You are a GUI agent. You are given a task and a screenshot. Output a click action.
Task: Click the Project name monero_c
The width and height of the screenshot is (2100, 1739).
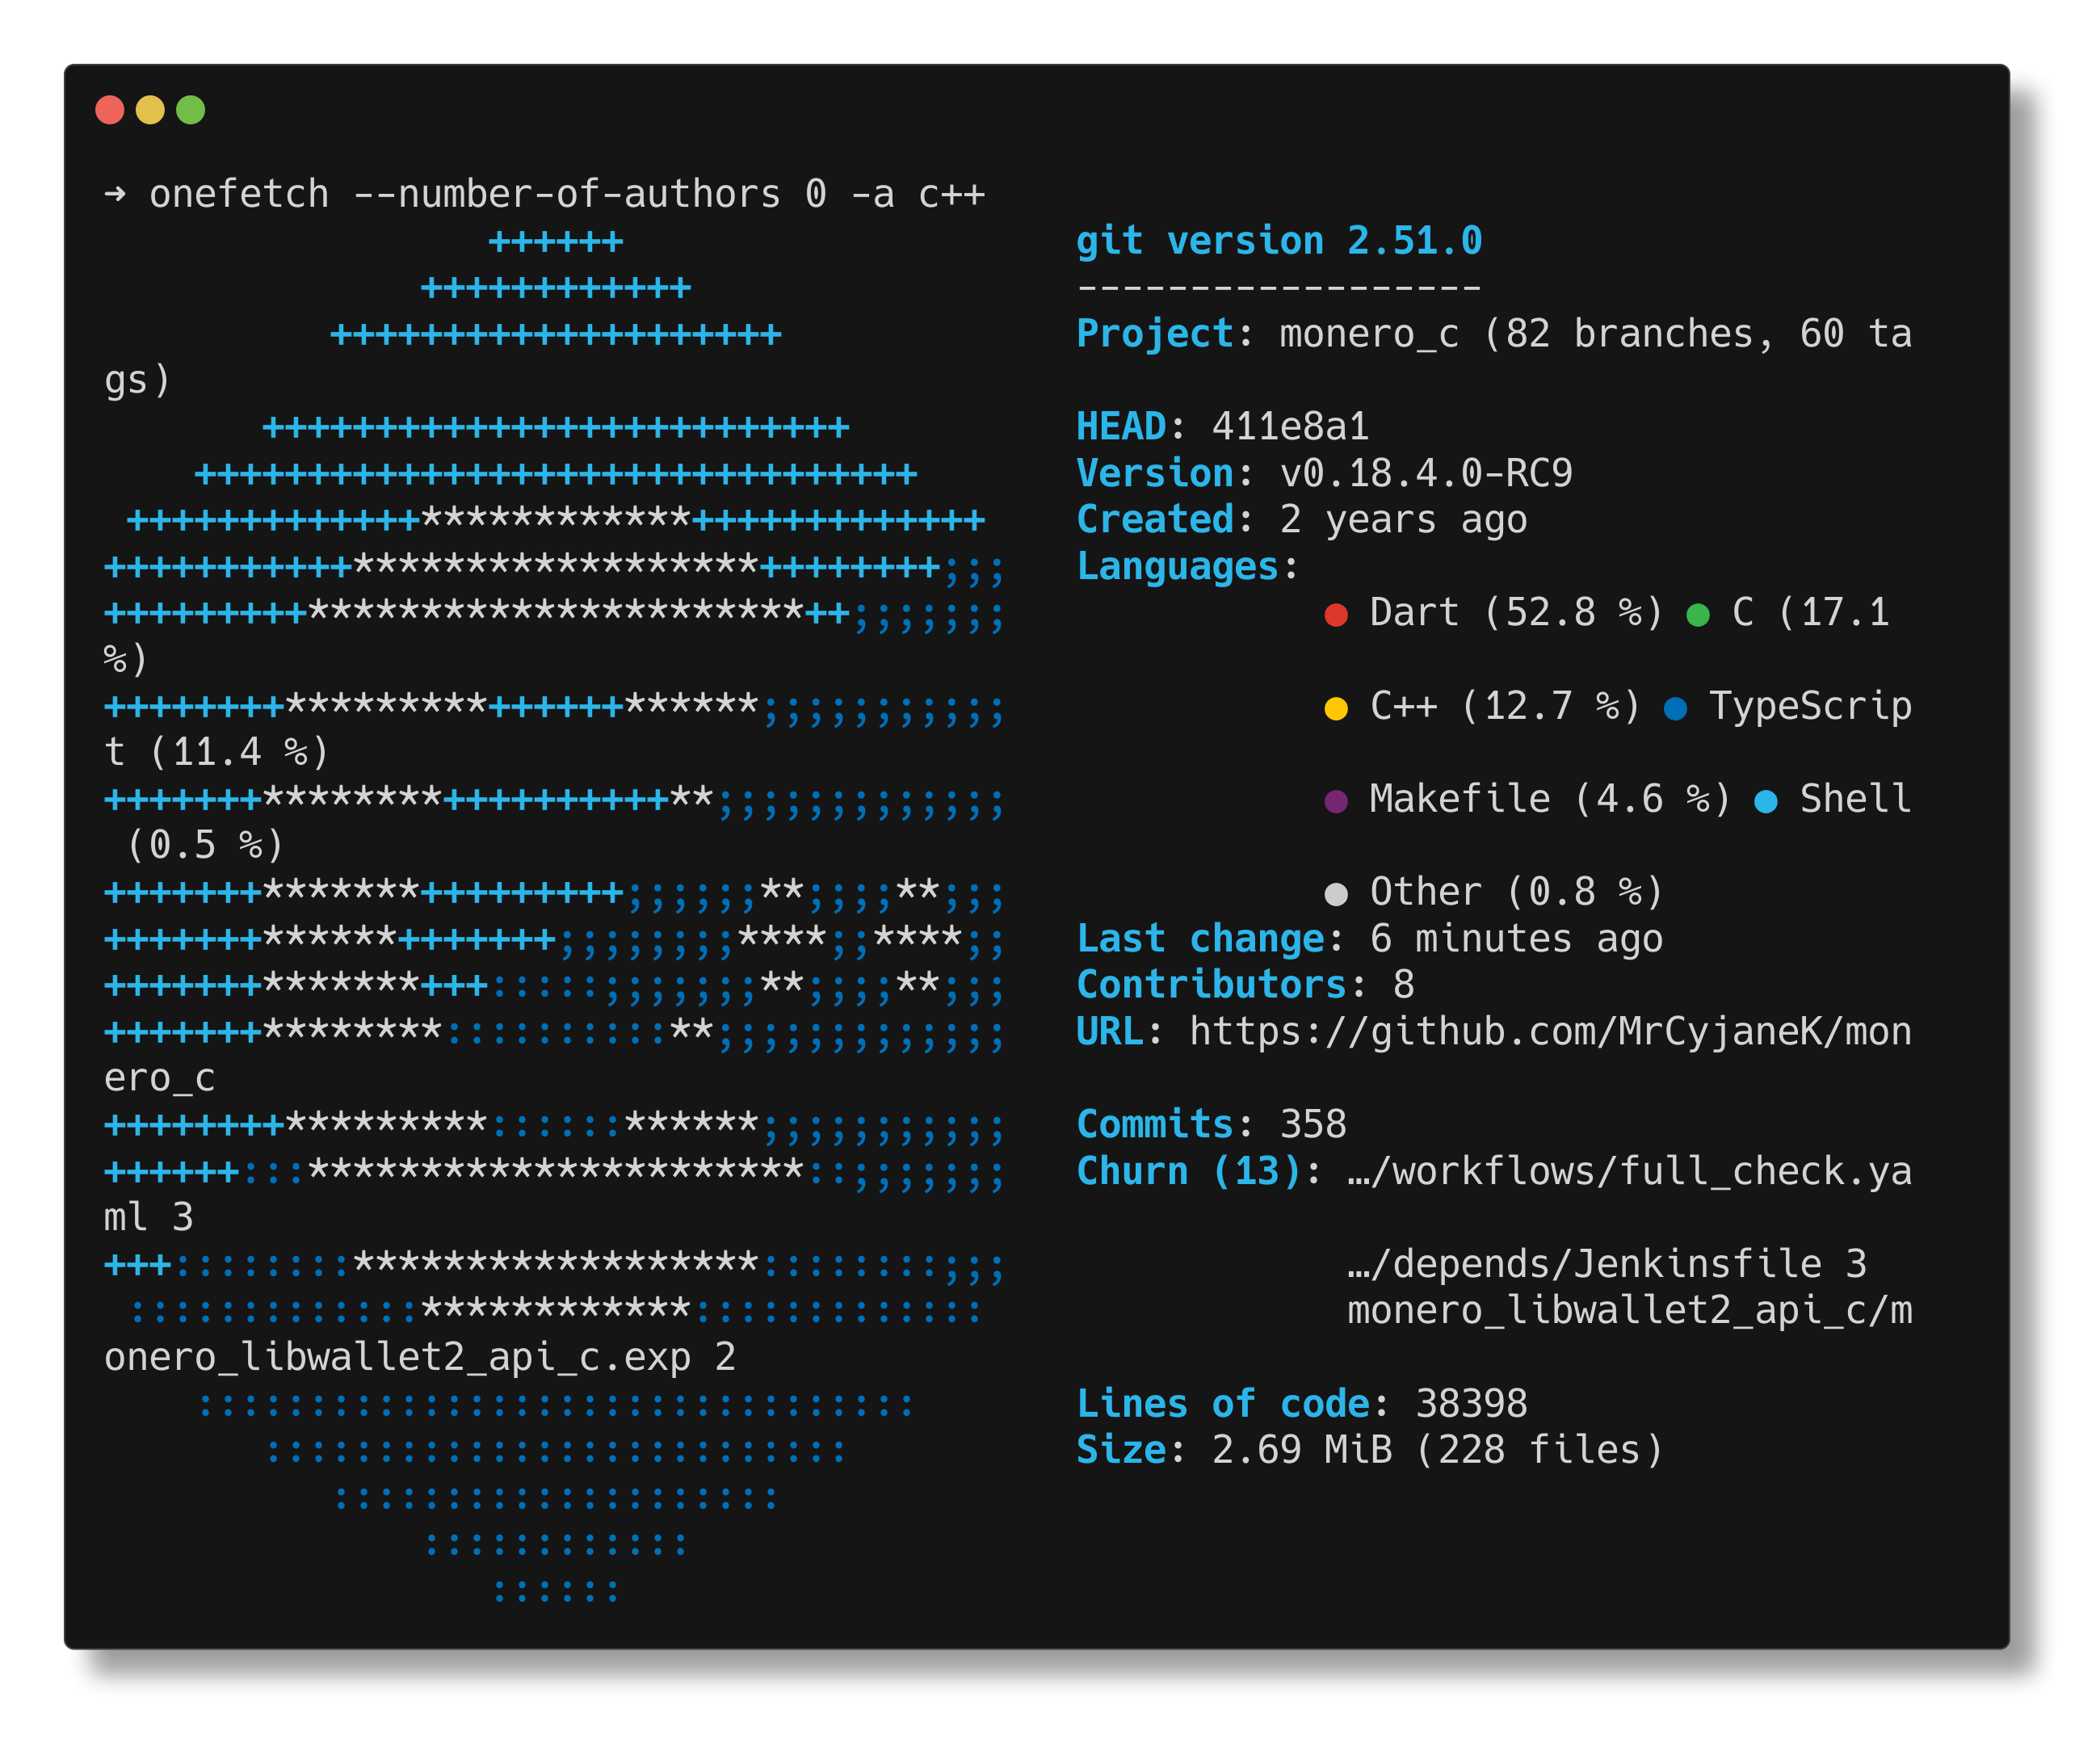(1369, 334)
